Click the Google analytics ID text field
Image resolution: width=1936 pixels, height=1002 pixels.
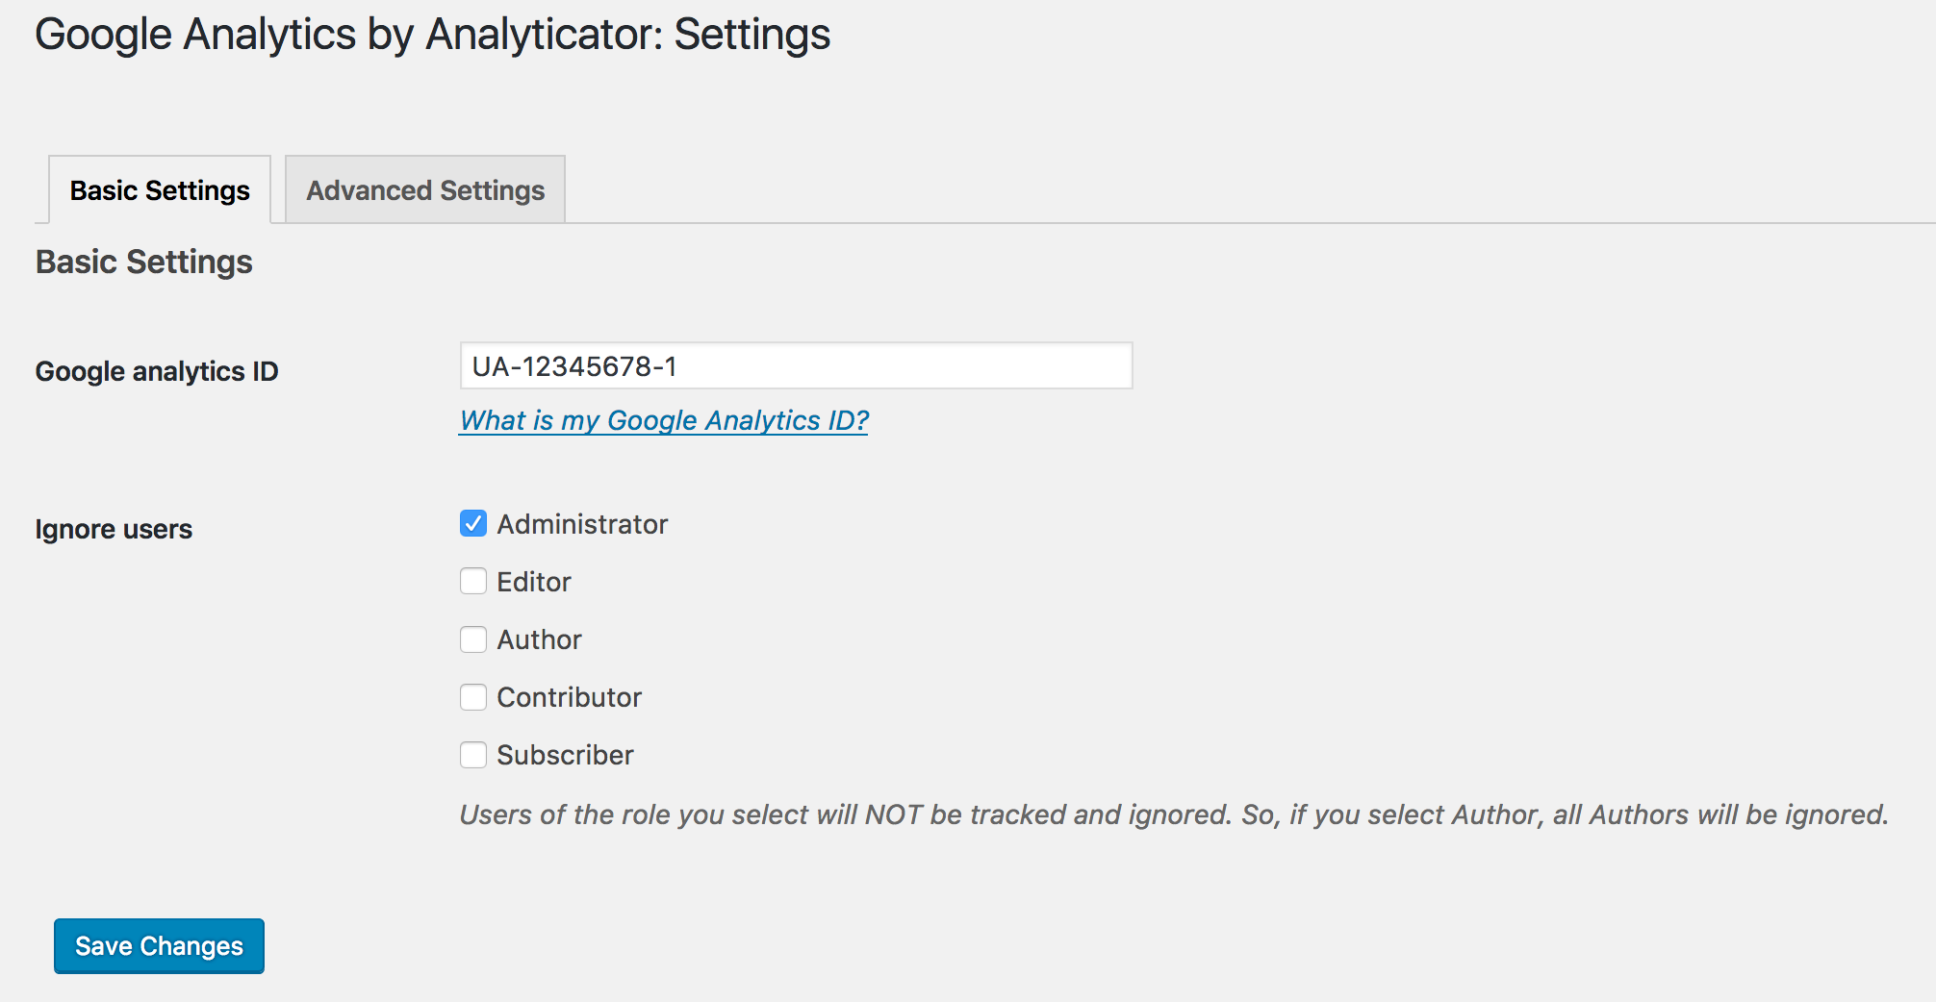coord(796,366)
